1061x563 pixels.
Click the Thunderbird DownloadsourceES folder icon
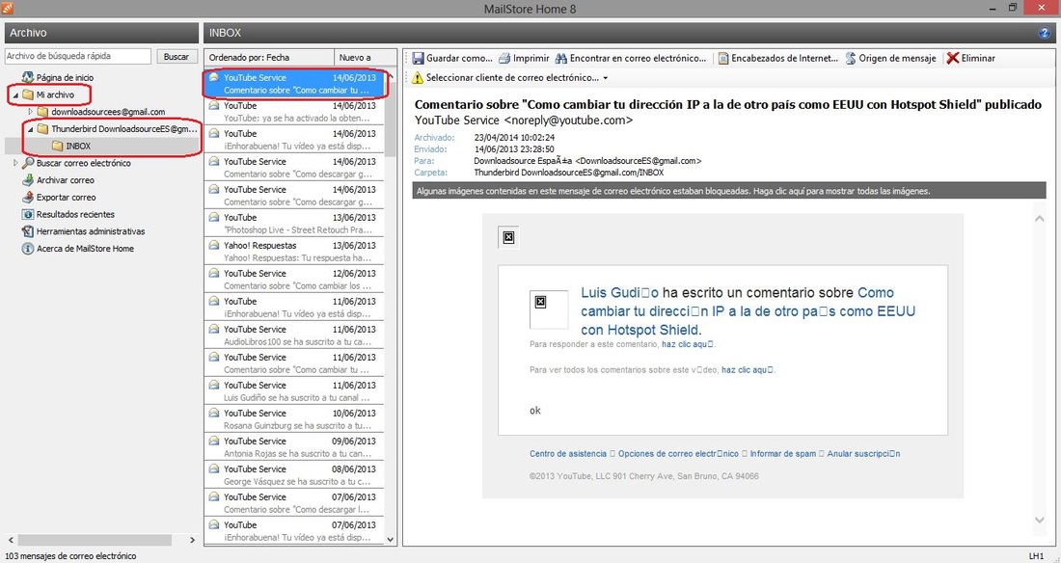42,128
